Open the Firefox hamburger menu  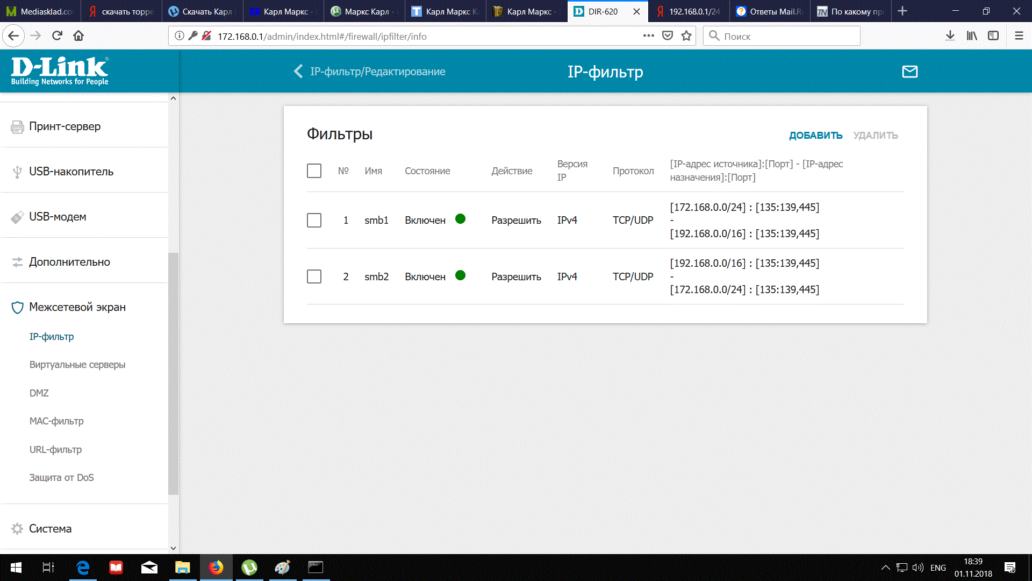(x=1019, y=36)
